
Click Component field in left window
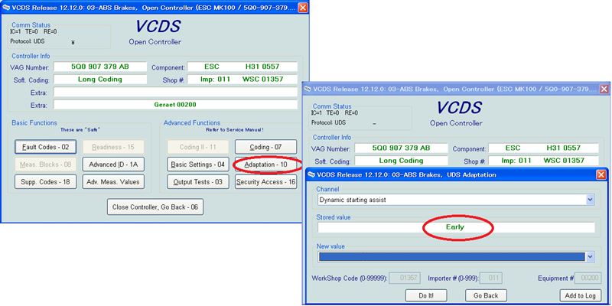point(242,67)
